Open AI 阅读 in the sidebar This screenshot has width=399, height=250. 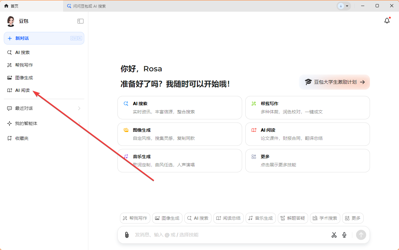(x=44, y=90)
